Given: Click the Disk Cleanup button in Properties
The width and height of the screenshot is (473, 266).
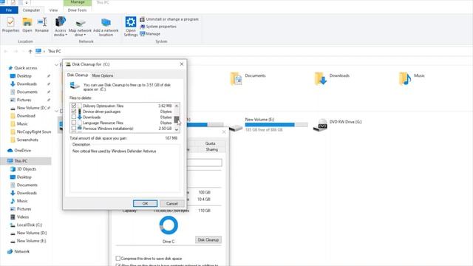Looking at the screenshot, I should (208, 239).
